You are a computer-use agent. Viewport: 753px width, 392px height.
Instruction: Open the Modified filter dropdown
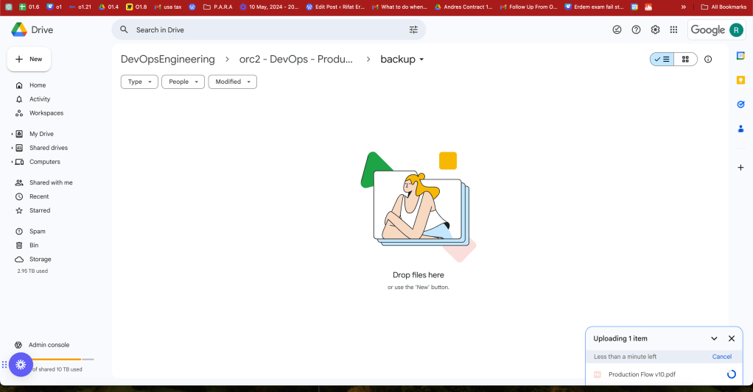(232, 82)
